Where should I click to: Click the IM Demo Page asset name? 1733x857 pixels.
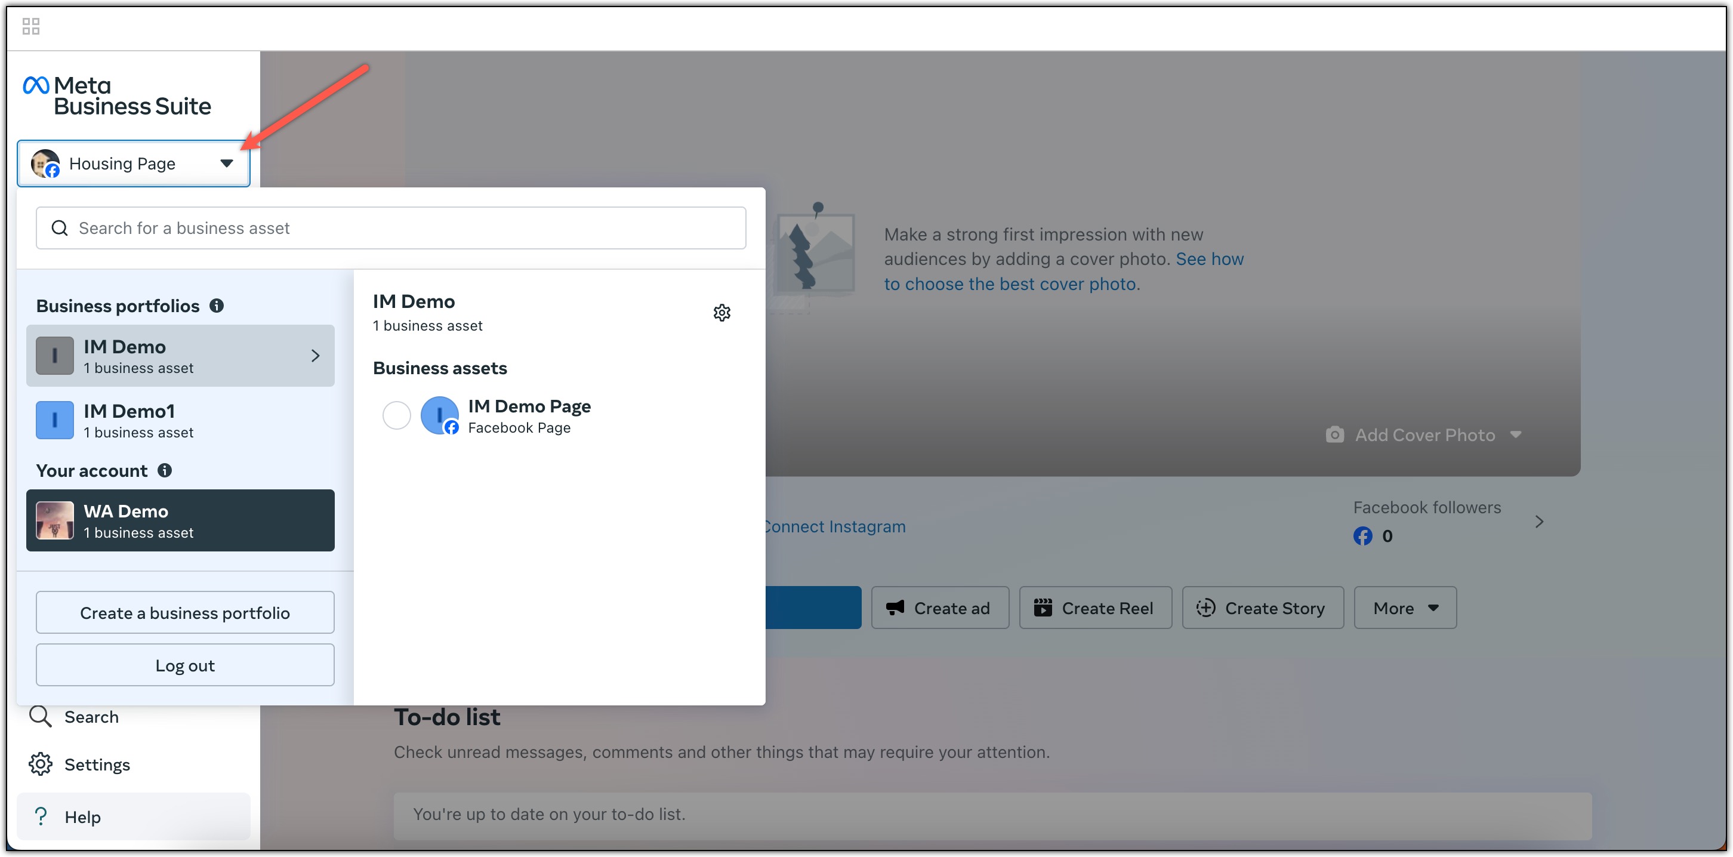(x=529, y=406)
